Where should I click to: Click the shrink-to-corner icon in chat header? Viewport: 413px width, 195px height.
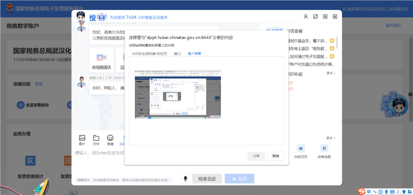coord(325,16)
